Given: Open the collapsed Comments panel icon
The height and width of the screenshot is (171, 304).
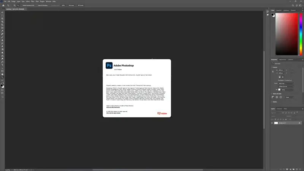Looking at the screenshot, I should pos(268,15).
